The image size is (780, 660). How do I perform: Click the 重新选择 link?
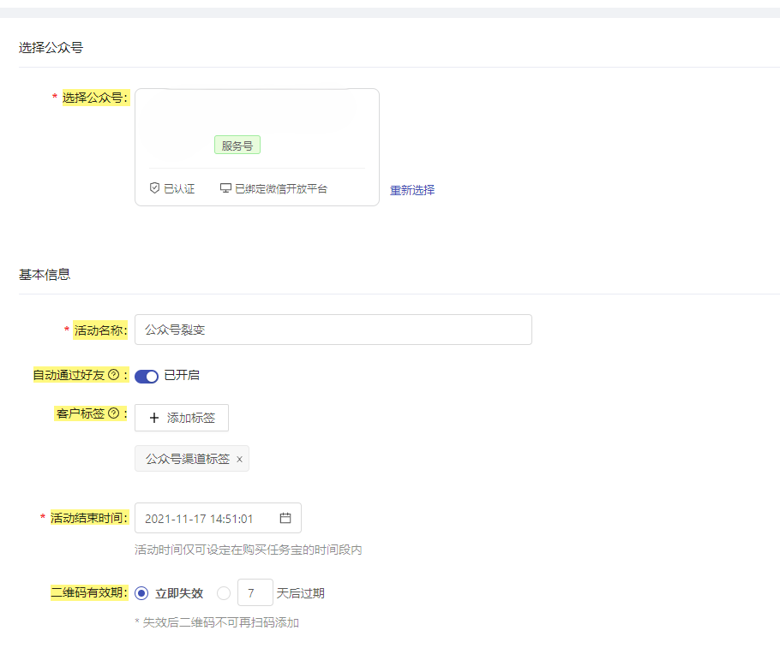pyautogui.click(x=412, y=190)
